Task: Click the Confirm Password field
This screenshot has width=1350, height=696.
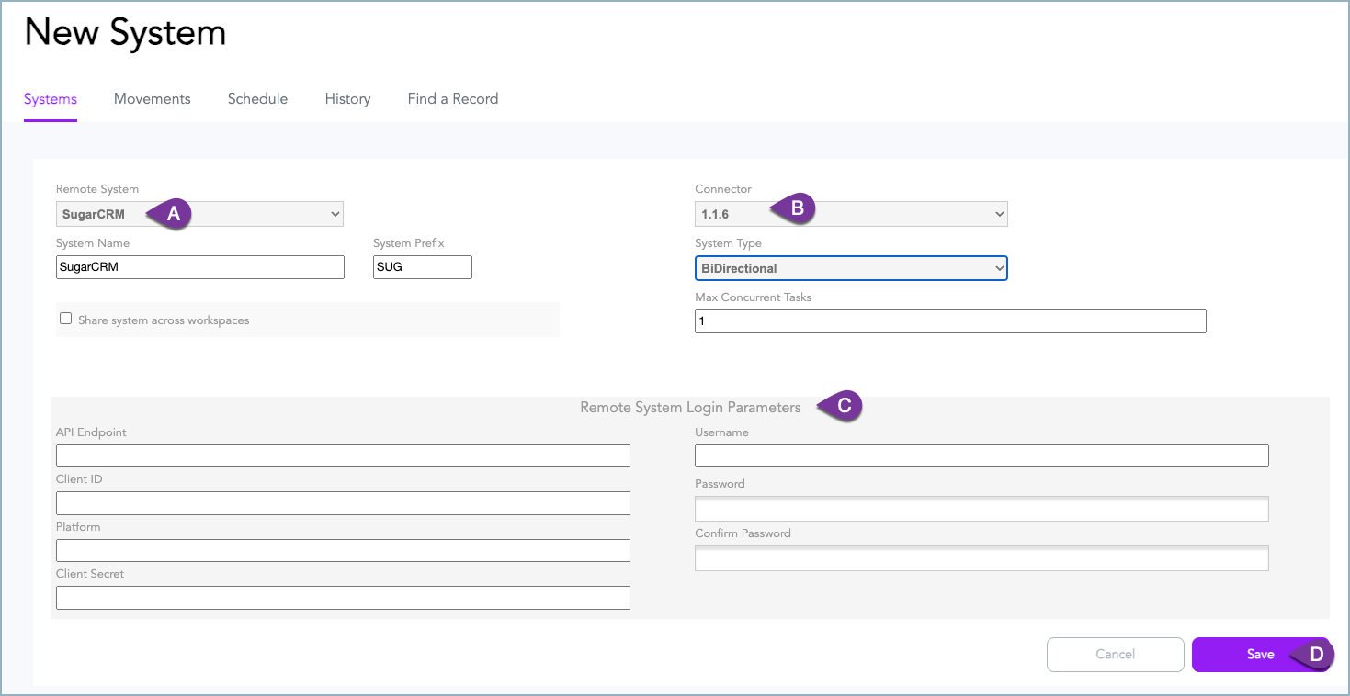Action: coord(981,558)
